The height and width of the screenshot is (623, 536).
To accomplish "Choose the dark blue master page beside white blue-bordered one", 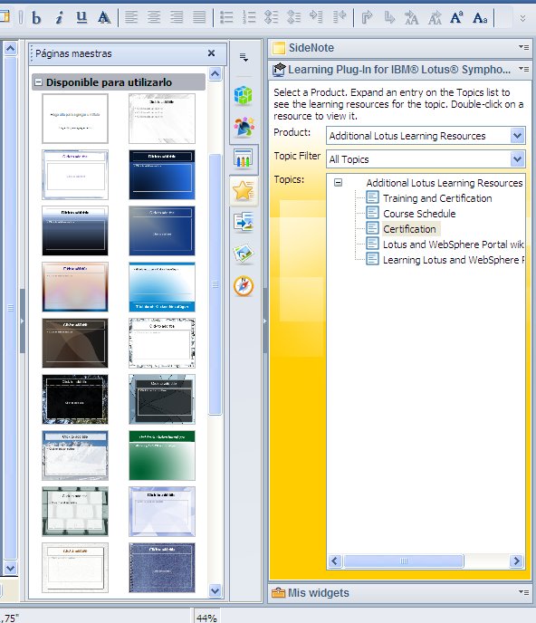I will click(x=162, y=175).
